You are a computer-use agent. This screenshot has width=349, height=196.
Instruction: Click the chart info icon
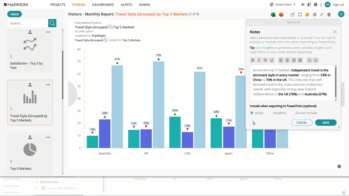pos(339,166)
